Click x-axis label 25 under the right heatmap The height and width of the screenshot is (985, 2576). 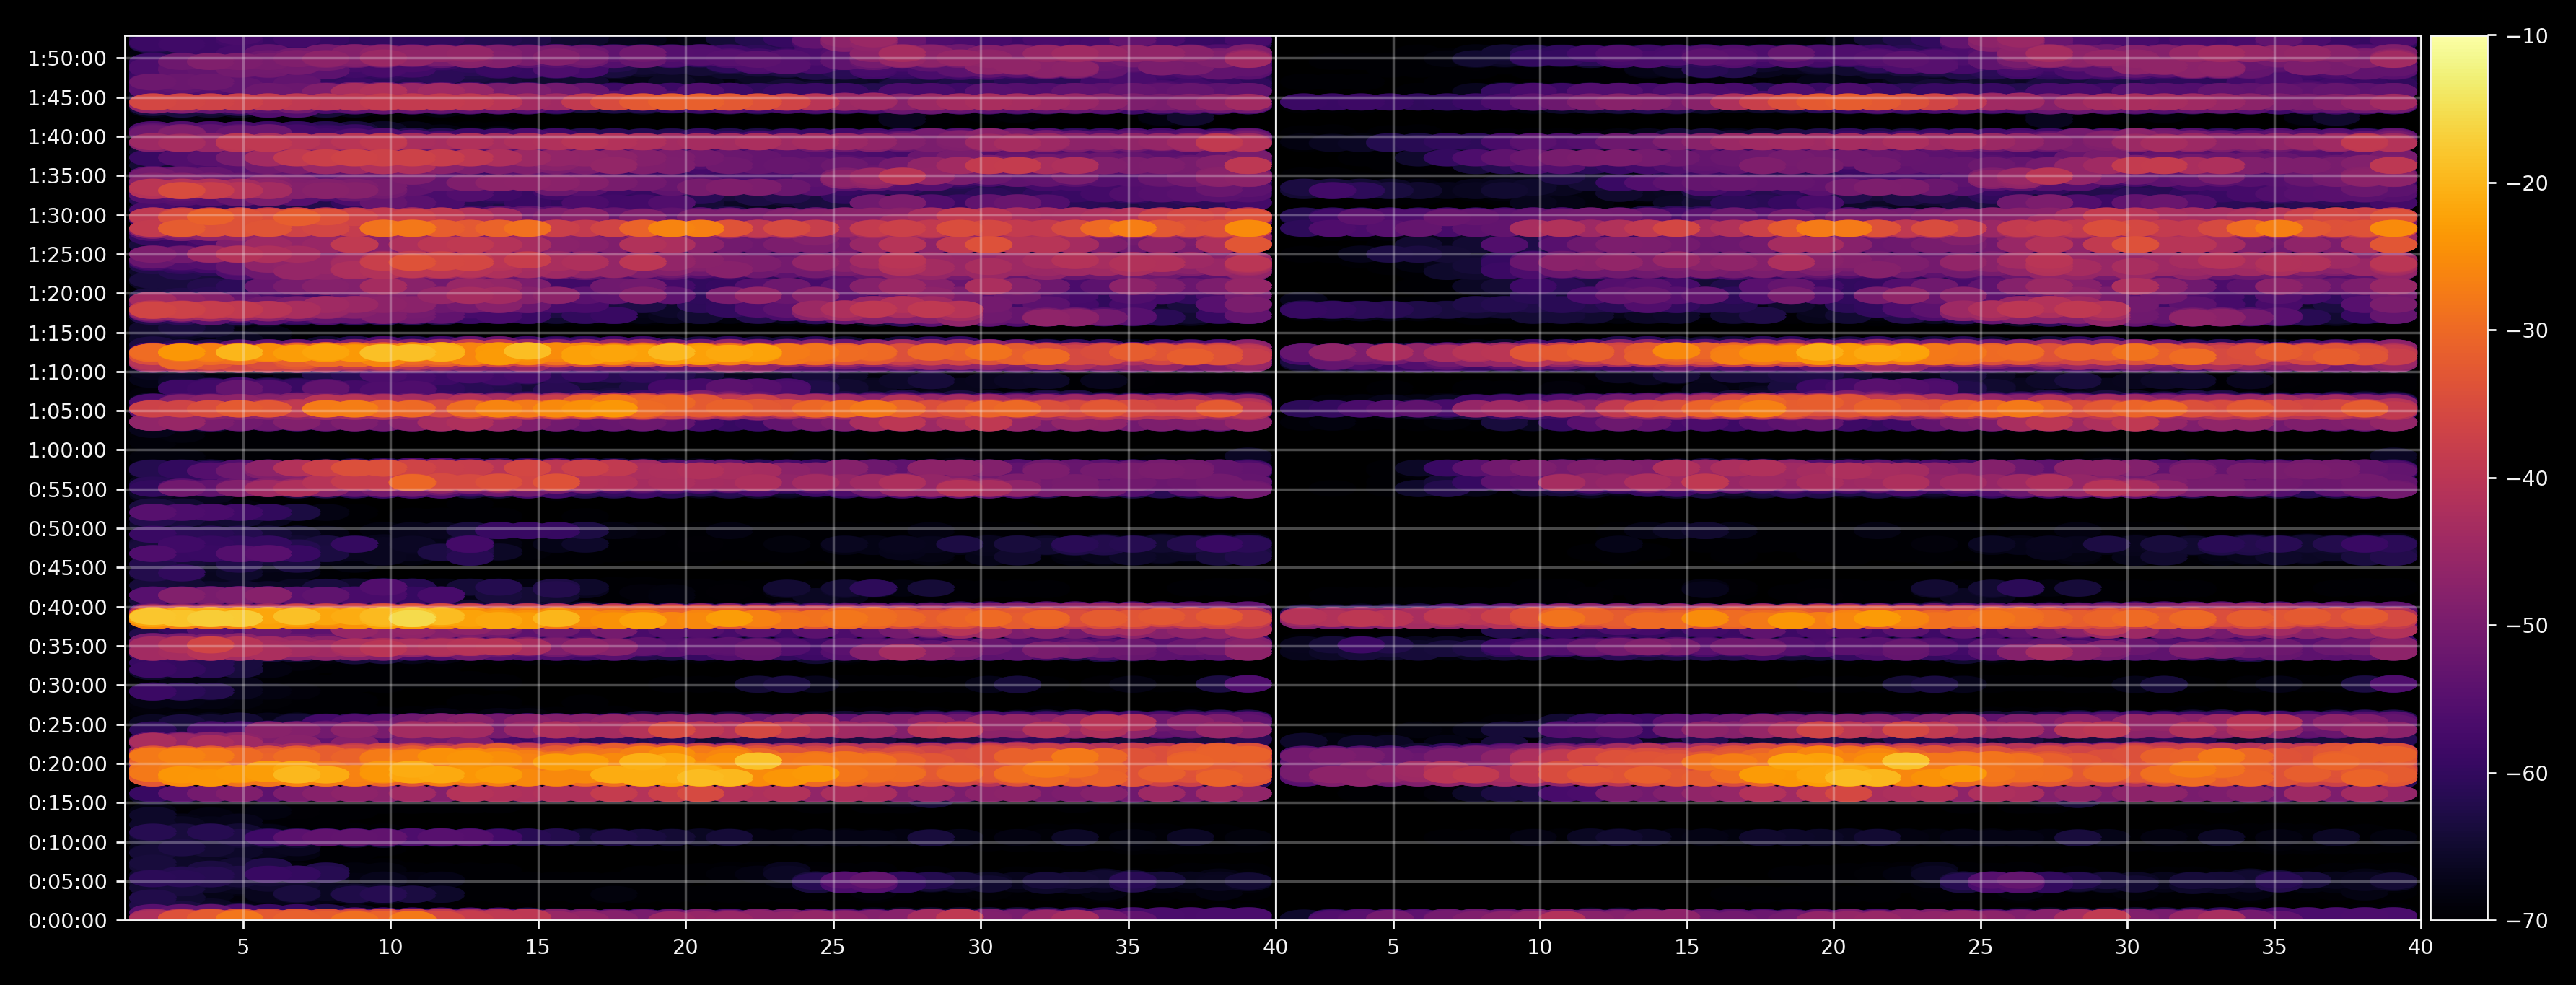(x=1981, y=947)
